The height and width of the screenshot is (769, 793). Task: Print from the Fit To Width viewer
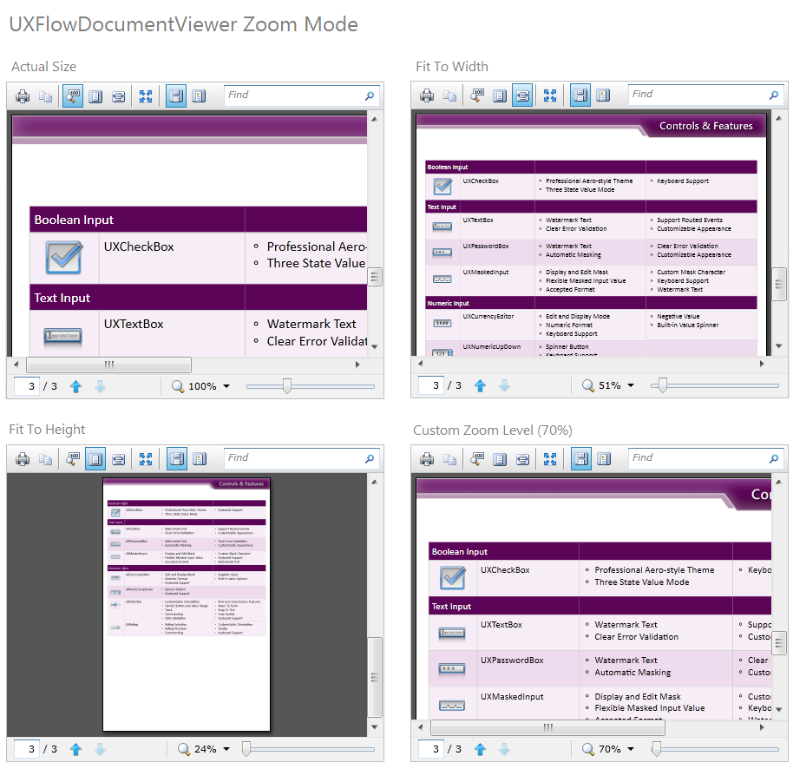point(427,95)
